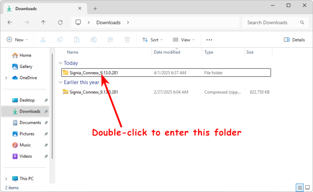Go up one directory level

tap(43, 23)
